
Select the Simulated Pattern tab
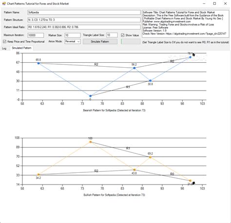[x=21, y=48]
